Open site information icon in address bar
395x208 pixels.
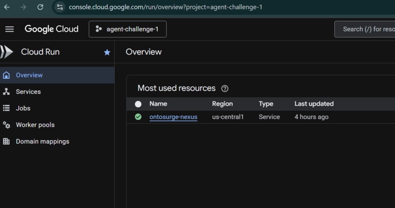[60, 7]
